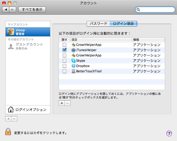Image resolution: width=177 pixels, height=141 pixels.
Task: Click the first GrowlHelperApp icon
Action: [74, 45]
